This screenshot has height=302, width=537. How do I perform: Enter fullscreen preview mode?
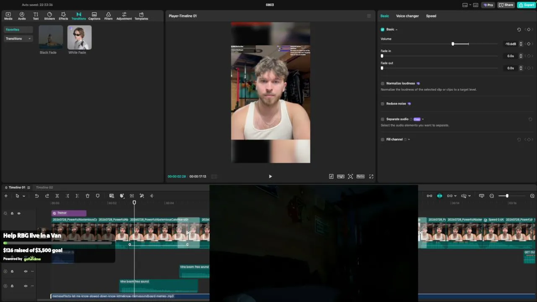coord(371,177)
